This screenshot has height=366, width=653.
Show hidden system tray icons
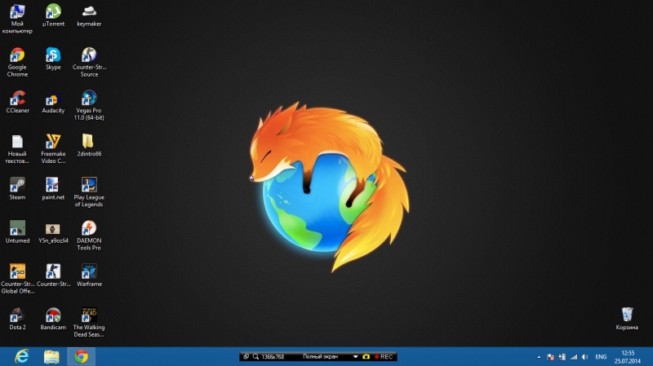click(x=539, y=357)
